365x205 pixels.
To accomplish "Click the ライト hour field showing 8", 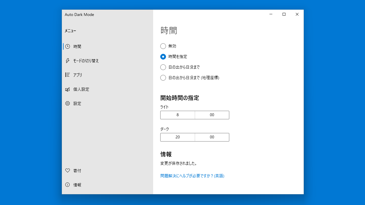I will click(178, 115).
